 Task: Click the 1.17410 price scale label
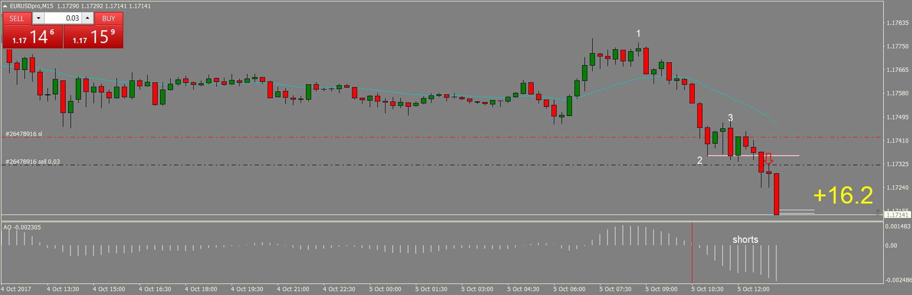[x=897, y=141]
